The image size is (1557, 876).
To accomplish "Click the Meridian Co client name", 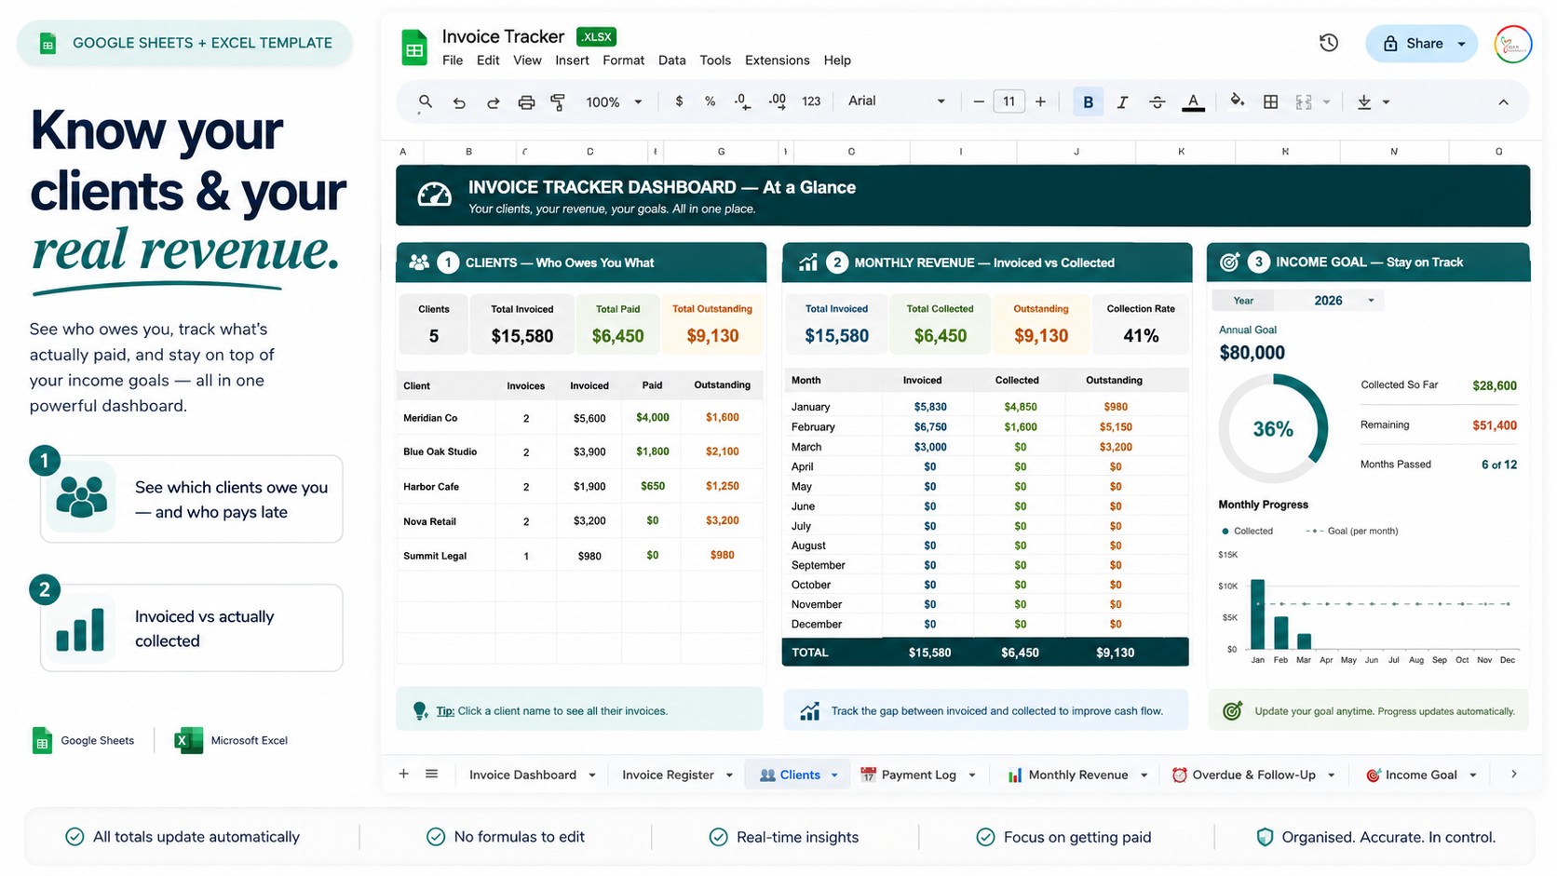I will tap(430, 418).
